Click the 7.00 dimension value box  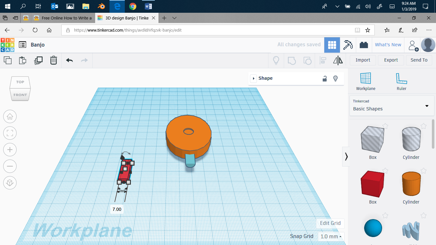[117, 209]
